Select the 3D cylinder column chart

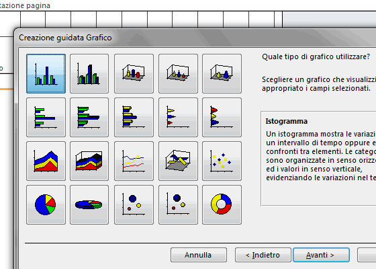click(x=134, y=73)
